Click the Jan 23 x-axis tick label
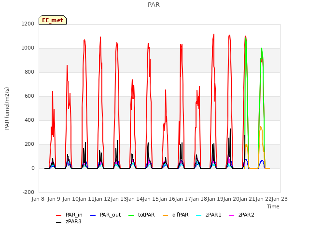 tap(280, 199)
